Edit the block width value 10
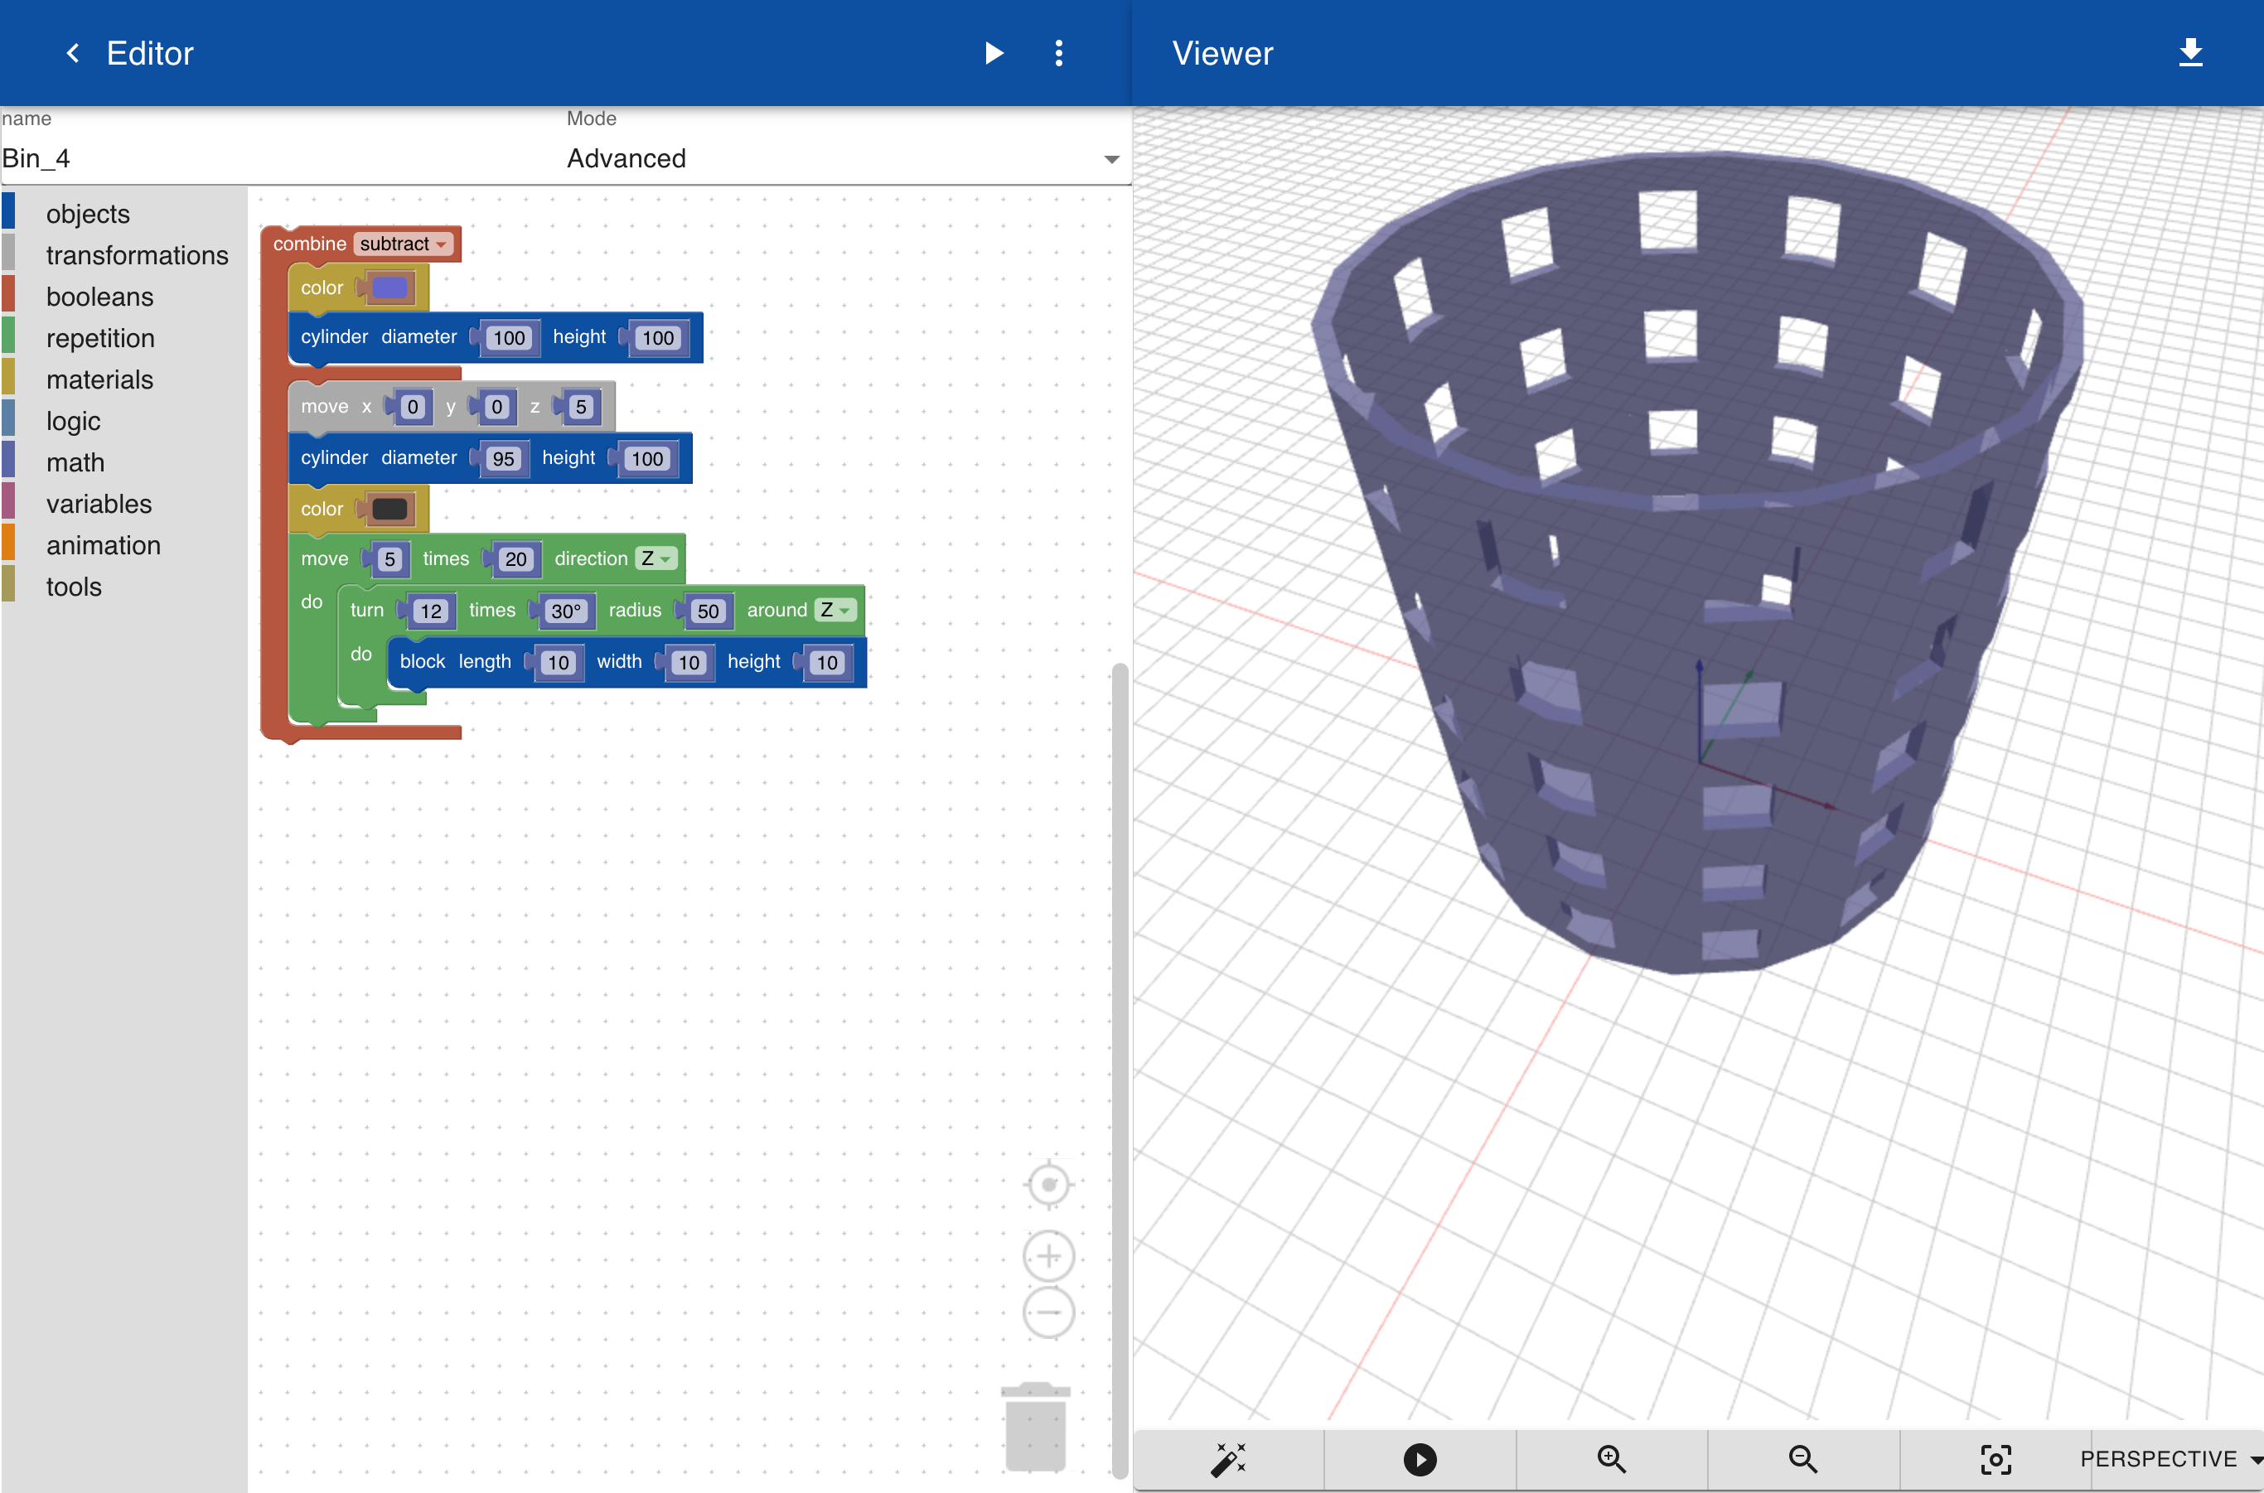 [x=689, y=663]
